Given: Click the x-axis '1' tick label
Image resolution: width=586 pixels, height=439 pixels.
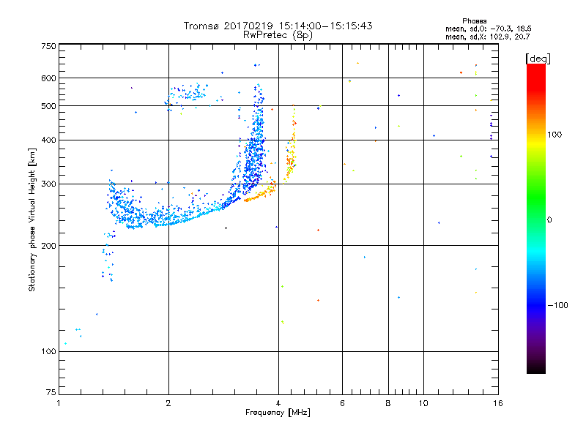Looking at the screenshot, I should click(x=59, y=403).
